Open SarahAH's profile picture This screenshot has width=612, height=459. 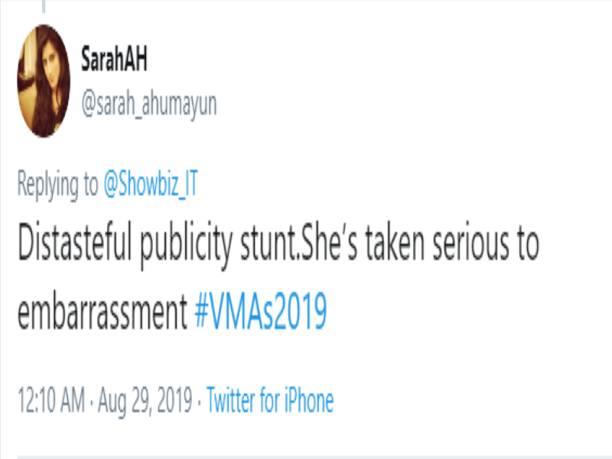pyautogui.click(x=44, y=80)
